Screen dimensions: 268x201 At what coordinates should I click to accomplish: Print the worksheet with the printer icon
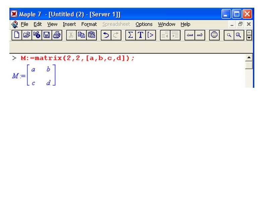pos(57,35)
